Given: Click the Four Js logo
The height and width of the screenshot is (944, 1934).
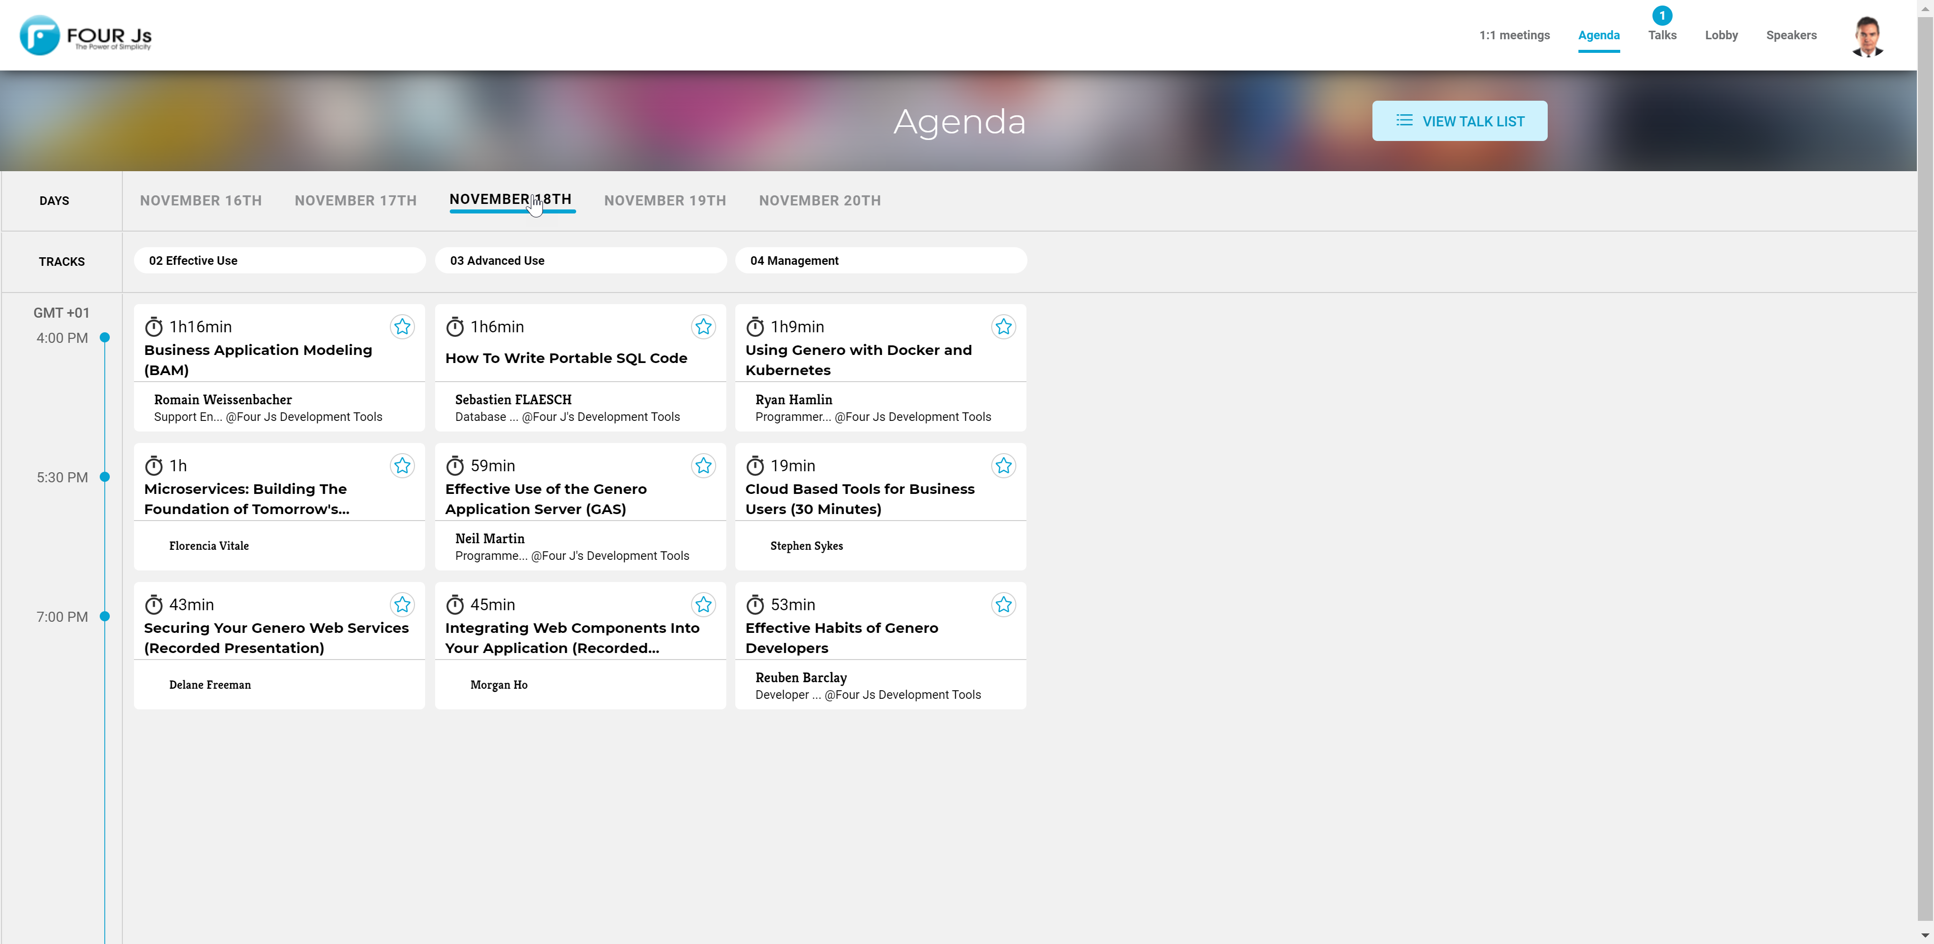Looking at the screenshot, I should (86, 35).
